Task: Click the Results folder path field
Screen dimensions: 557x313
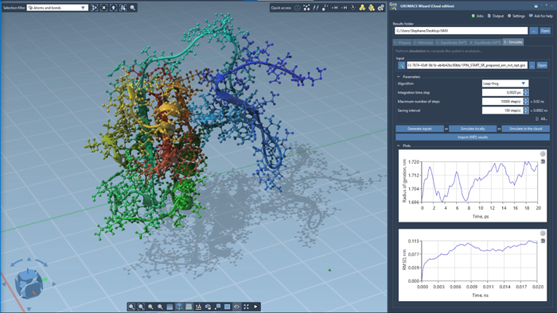Action: coord(461,31)
